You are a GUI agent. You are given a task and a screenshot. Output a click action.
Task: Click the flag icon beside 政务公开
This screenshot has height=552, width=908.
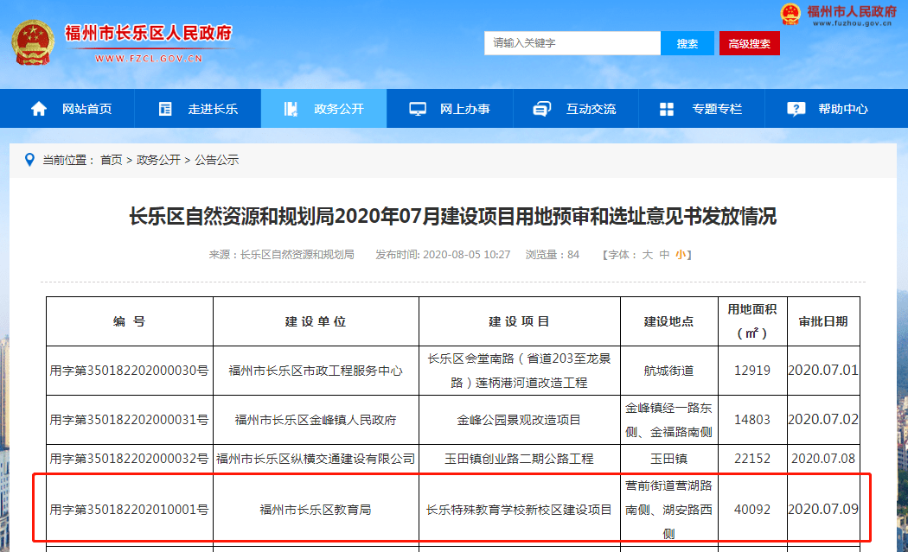[291, 109]
